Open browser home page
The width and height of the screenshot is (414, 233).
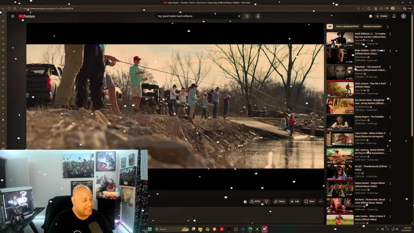[15, 8]
